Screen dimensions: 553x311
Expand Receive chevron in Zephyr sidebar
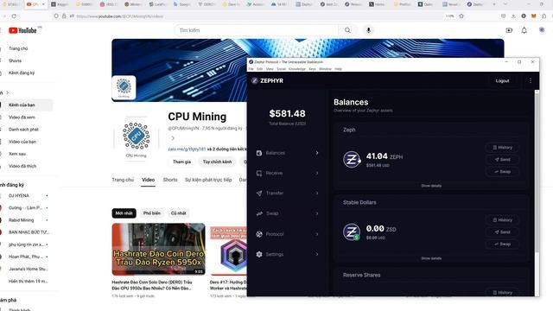317,173
